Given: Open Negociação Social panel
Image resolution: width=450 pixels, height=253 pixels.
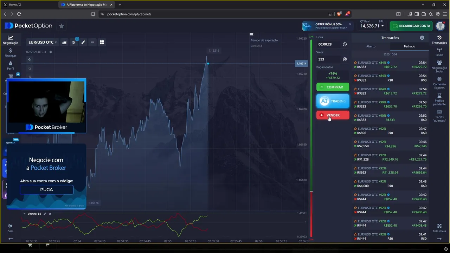Looking at the screenshot, I should 439,67.
